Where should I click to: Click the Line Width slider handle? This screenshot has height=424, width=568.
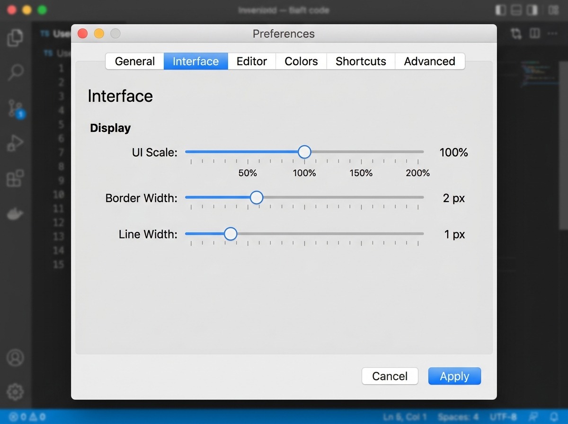click(231, 234)
